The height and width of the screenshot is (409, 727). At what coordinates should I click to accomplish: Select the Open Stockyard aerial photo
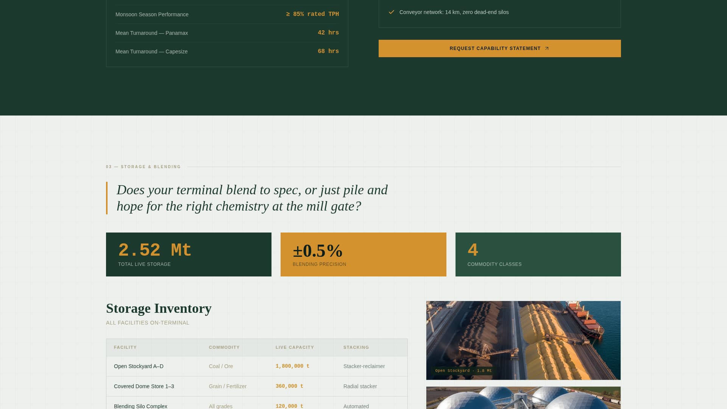pyautogui.click(x=523, y=340)
